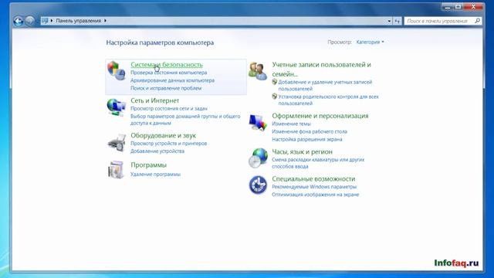The image size is (494, 278).
Task: Open Специальные возможности heading
Action: 313,179
